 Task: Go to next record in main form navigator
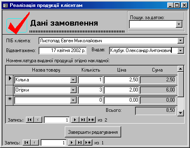pos(72,143)
